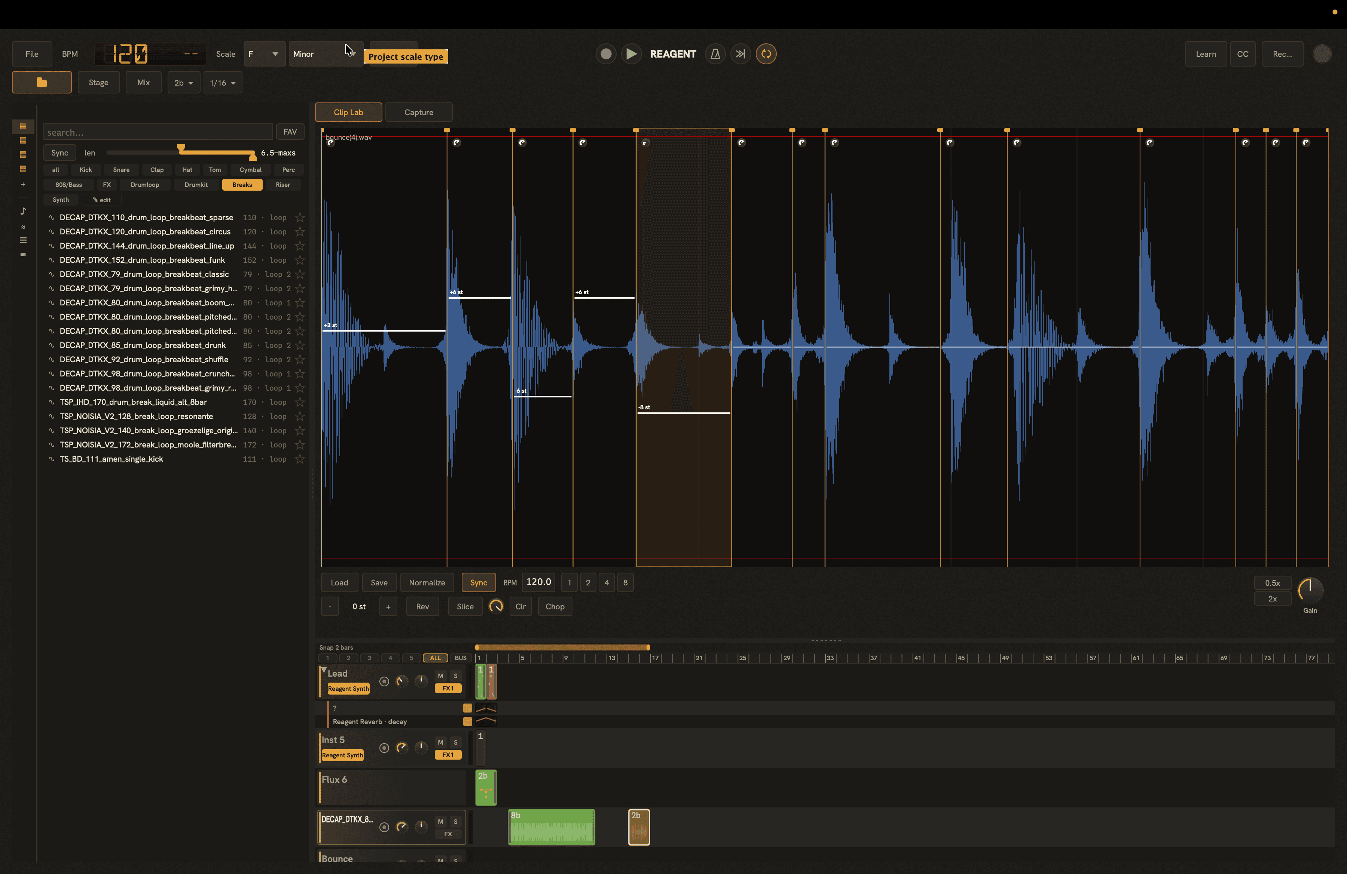Toggle Sync in the sample browser
1347x874 pixels.
pos(59,153)
